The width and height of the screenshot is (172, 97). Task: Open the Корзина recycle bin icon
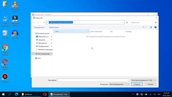point(5,34)
